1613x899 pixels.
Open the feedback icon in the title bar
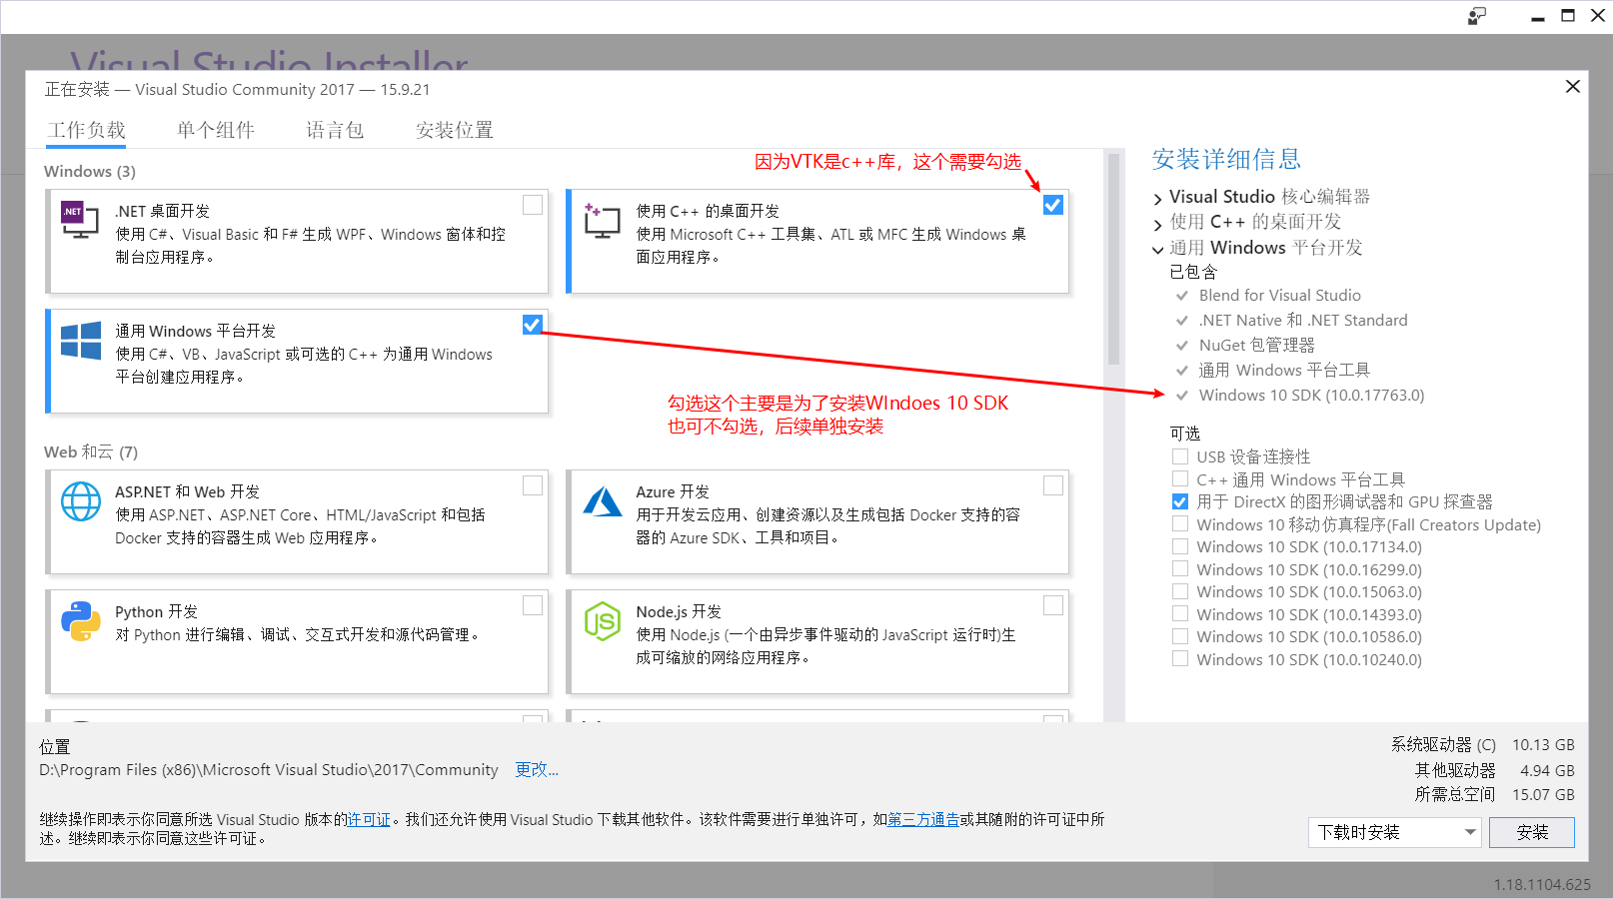1476,16
